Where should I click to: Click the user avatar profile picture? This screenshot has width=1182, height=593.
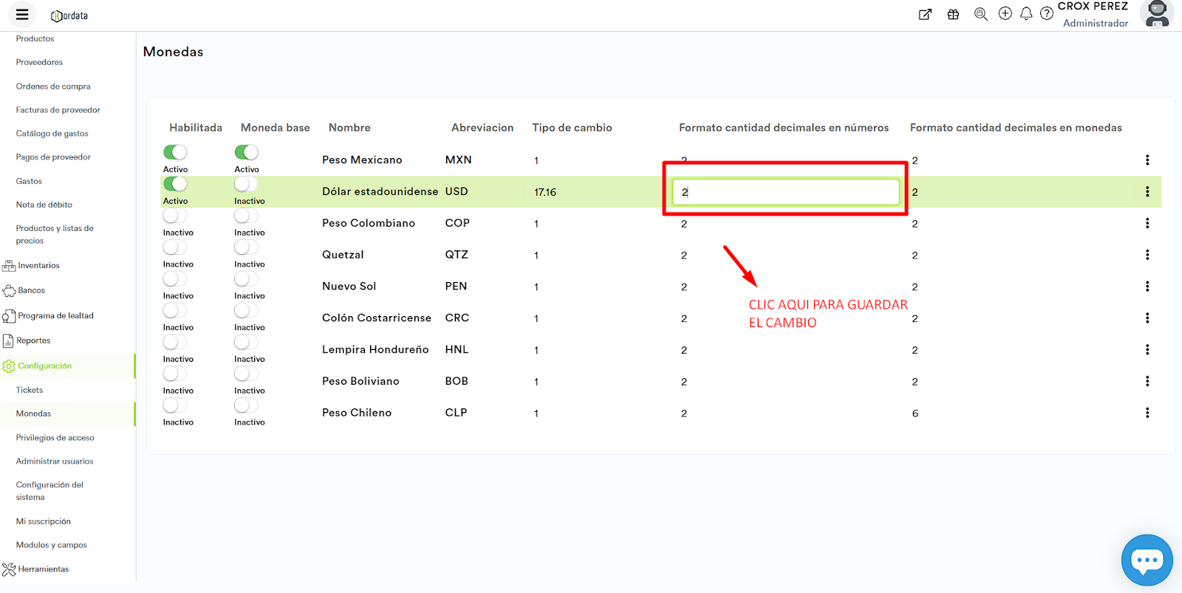tap(1156, 14)
